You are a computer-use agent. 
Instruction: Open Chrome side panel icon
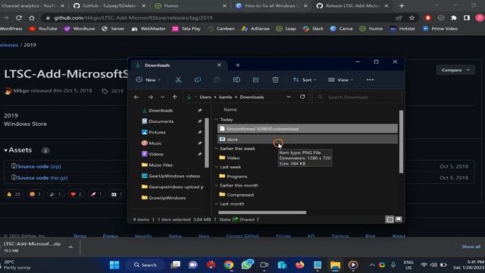(x=467, y=18)
